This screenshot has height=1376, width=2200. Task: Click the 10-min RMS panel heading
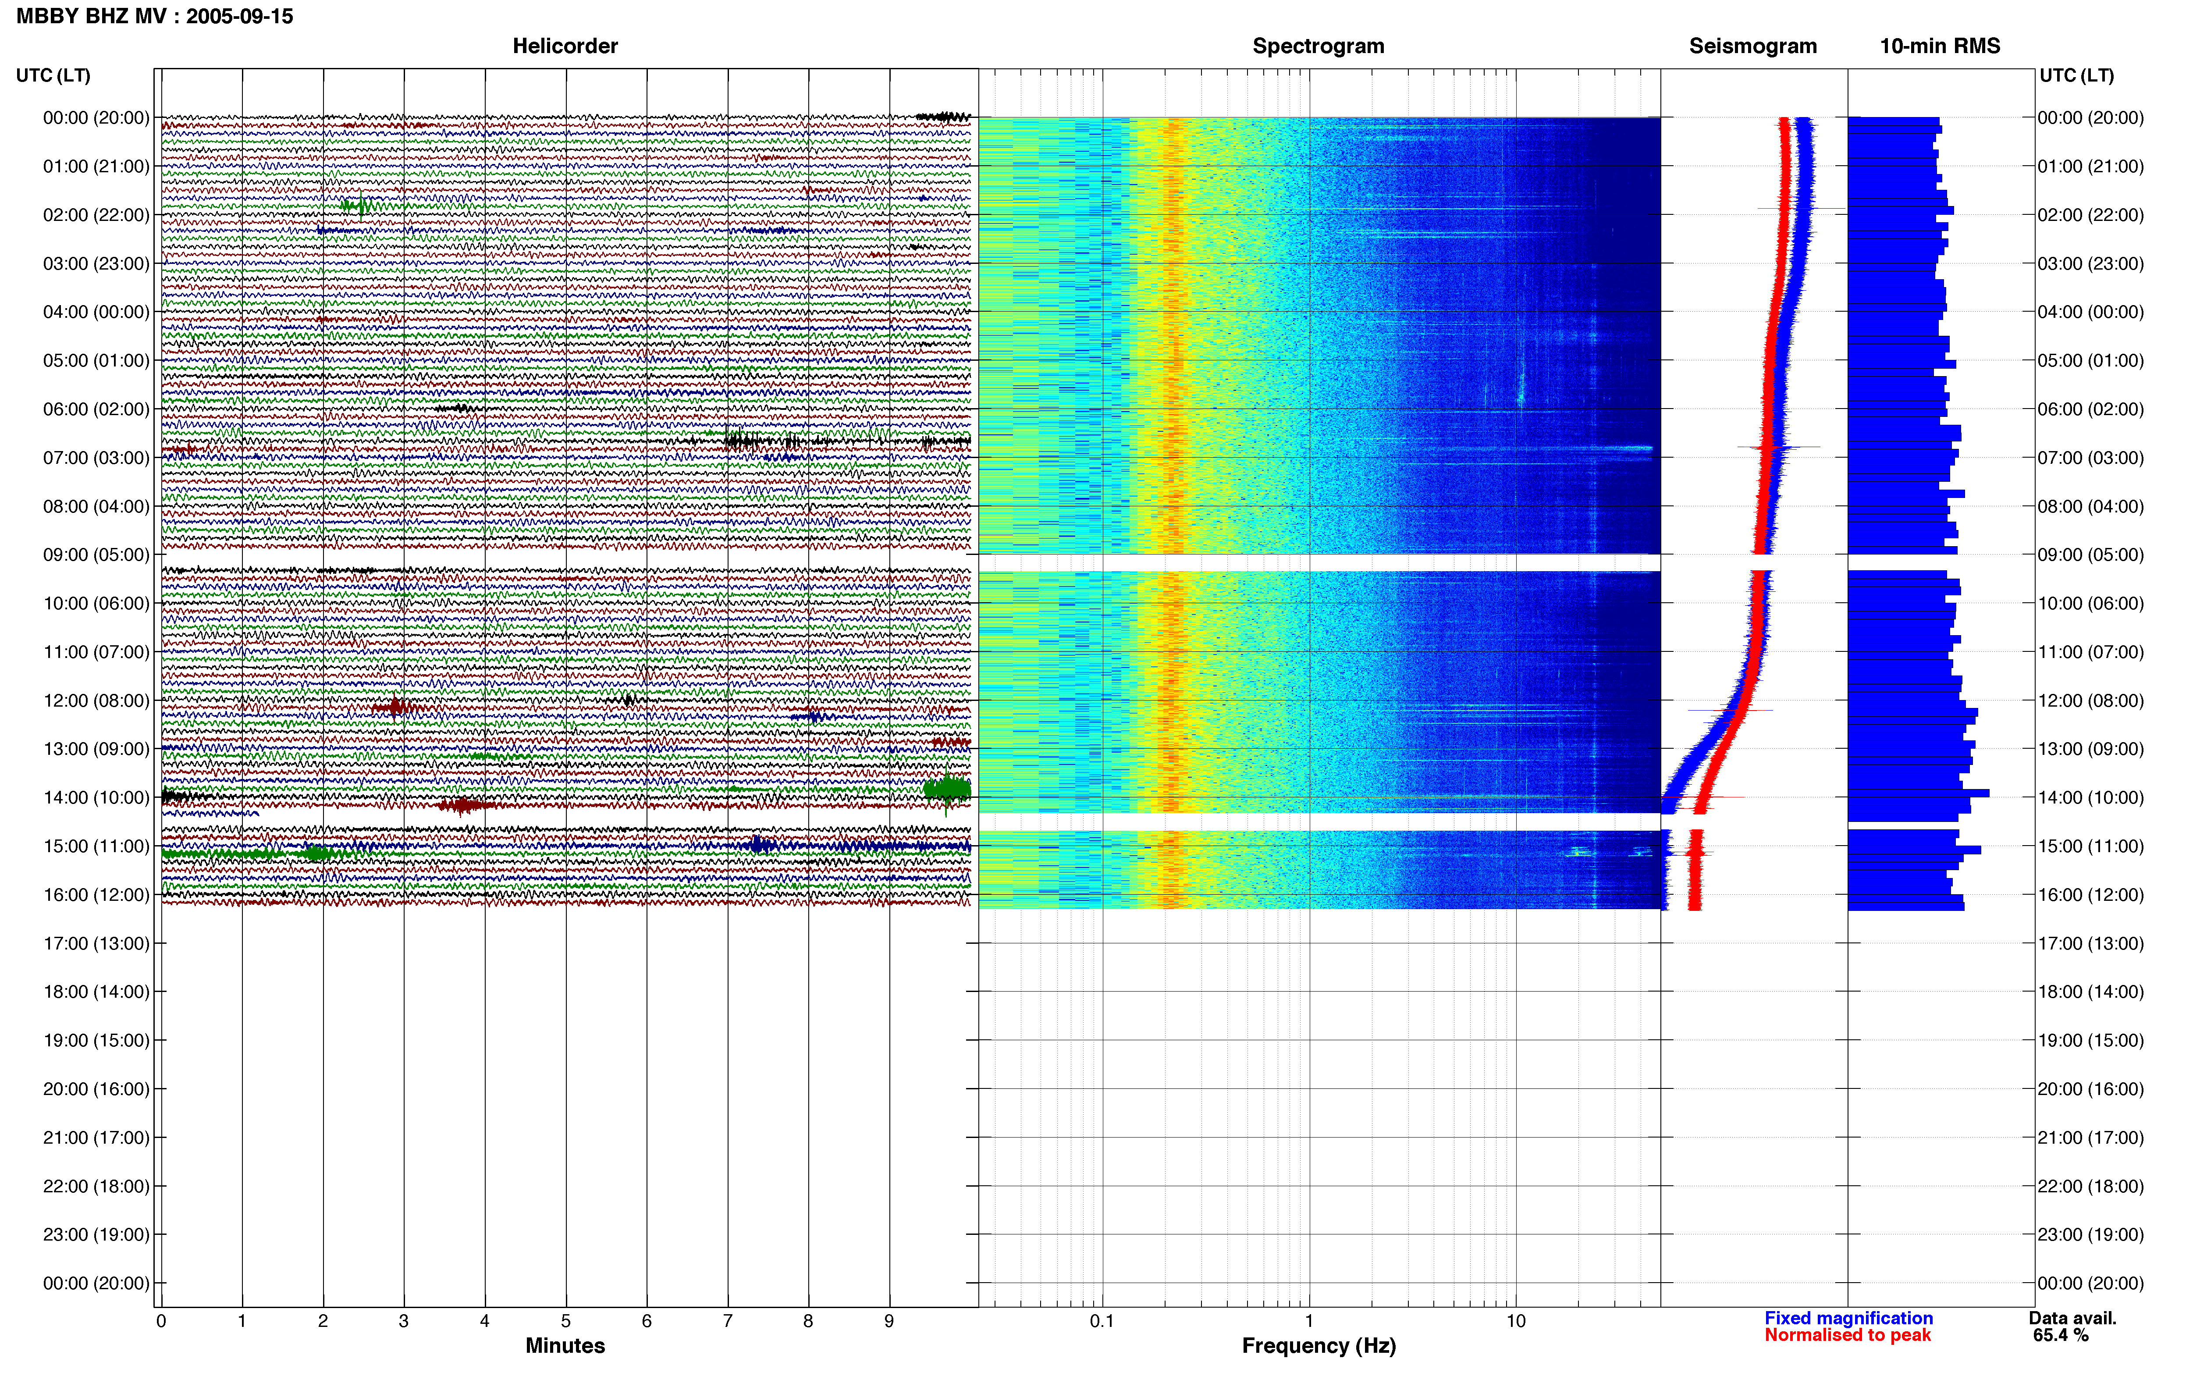coord(1940,46)
